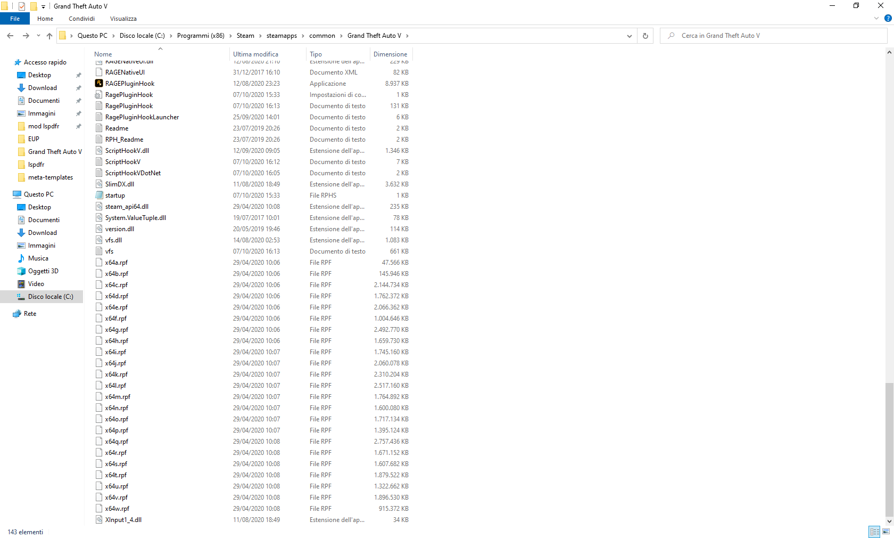Click the scroll down arrow
This screenshot has height=538, width=894.
point(889,521)
